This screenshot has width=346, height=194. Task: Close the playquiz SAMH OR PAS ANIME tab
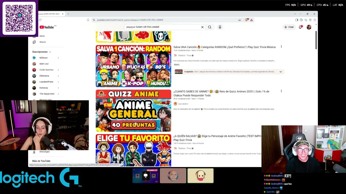tap(62, 14)
